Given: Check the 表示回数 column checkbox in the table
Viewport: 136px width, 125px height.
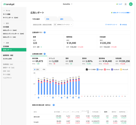Looking at the screenshot, I should 61,112.
